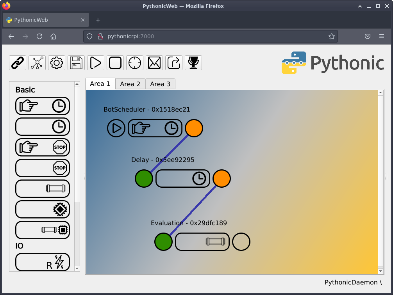393x295 pixels.
Task: Click the trophy icon in the toolbar
Action: pos(193,62)
